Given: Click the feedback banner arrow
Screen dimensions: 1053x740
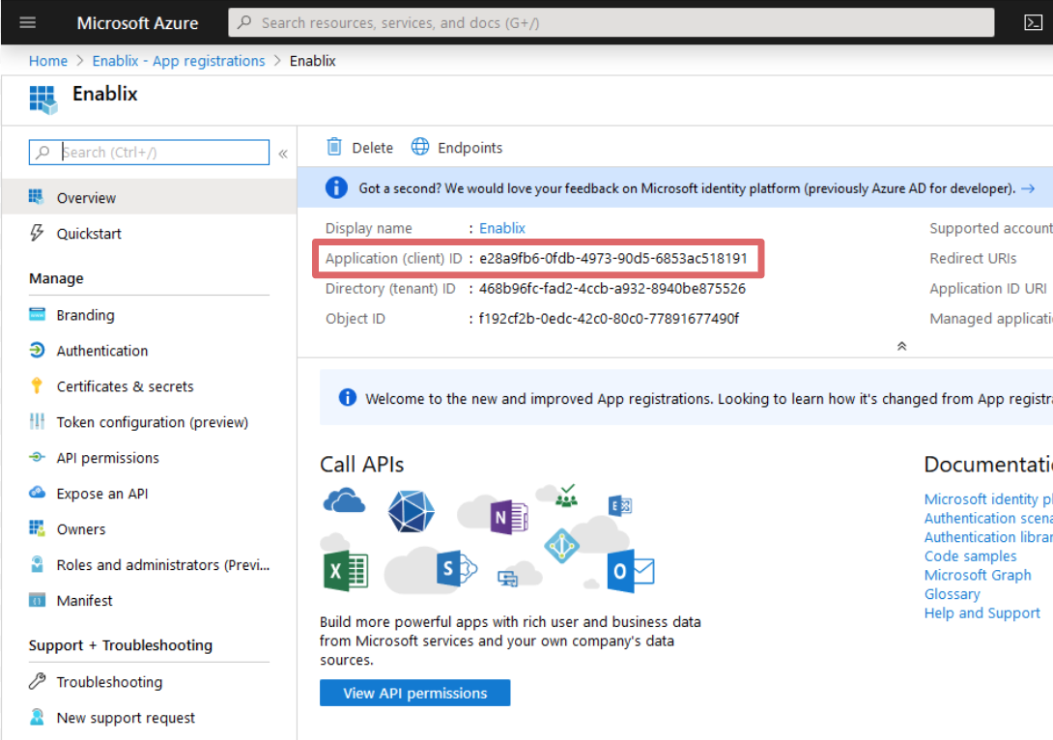Looking at the screenshot, I should 1028,188.
